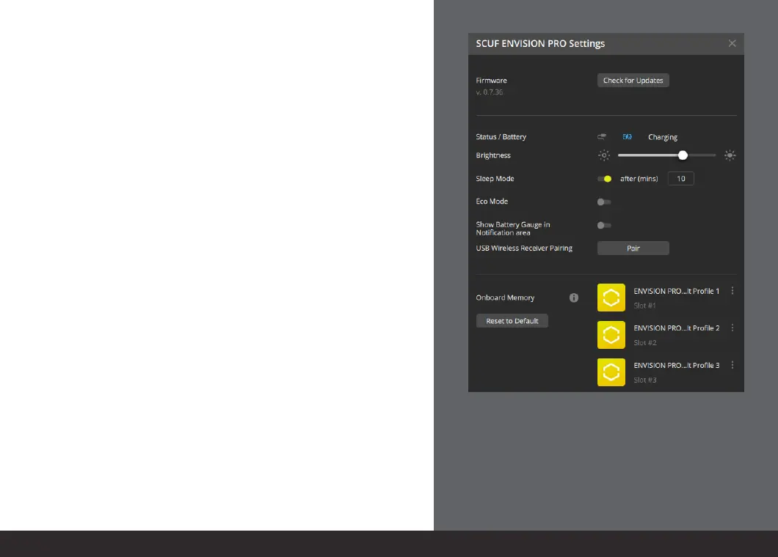Click the firmware version v. 0.7.36 text
The height and width of the screenshot is (557, 778).
[x=490, y=92]
